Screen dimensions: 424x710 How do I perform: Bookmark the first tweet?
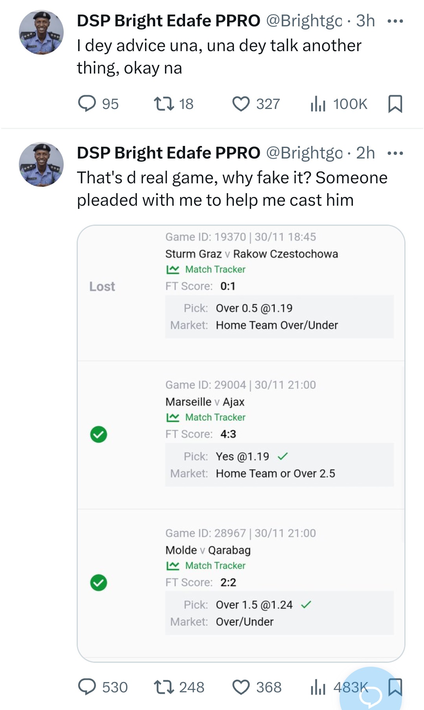(x=395, y=104)
